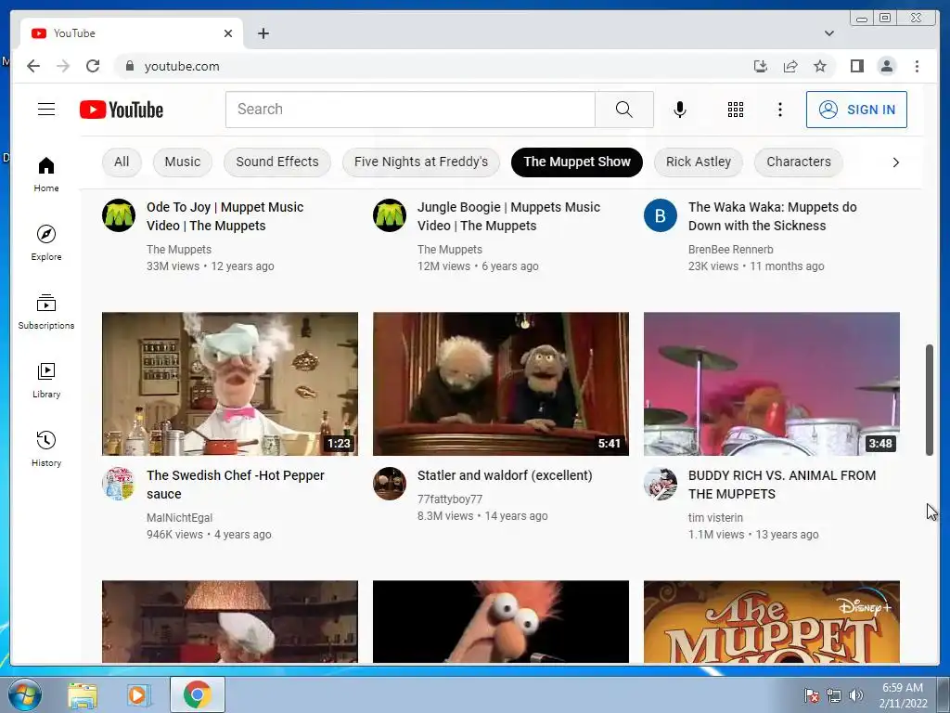Open The Swedish Chef video title
This screenshot has height=713, width=950.
point(235,485)
